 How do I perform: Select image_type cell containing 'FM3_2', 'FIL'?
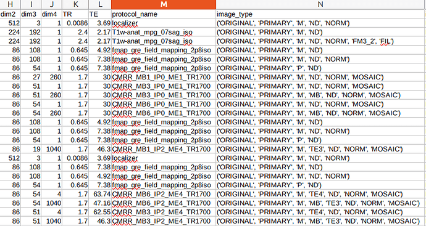point(321,41)
